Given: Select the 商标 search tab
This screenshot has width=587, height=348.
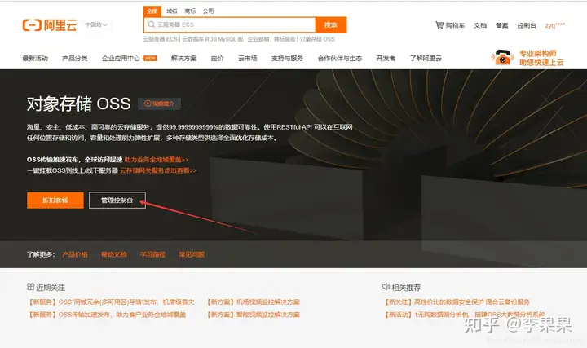Looking at the screenshot, I should tap(190, 11).
